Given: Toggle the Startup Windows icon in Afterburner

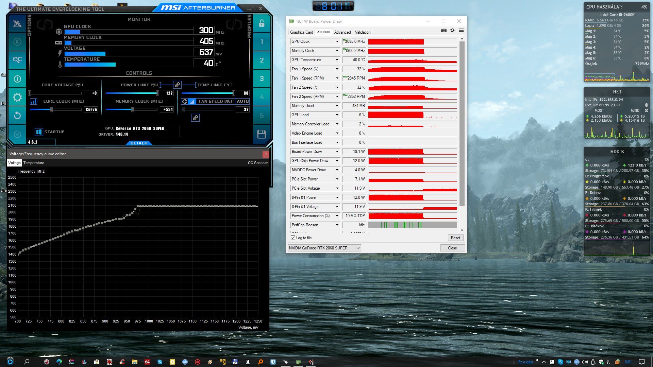Looking at the screenshot, I should point(39,132).
